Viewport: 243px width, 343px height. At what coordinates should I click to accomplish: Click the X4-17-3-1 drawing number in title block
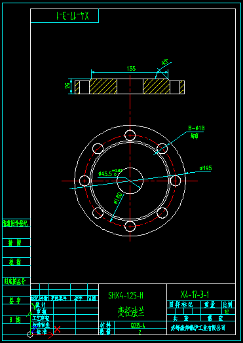click(195, 295)
